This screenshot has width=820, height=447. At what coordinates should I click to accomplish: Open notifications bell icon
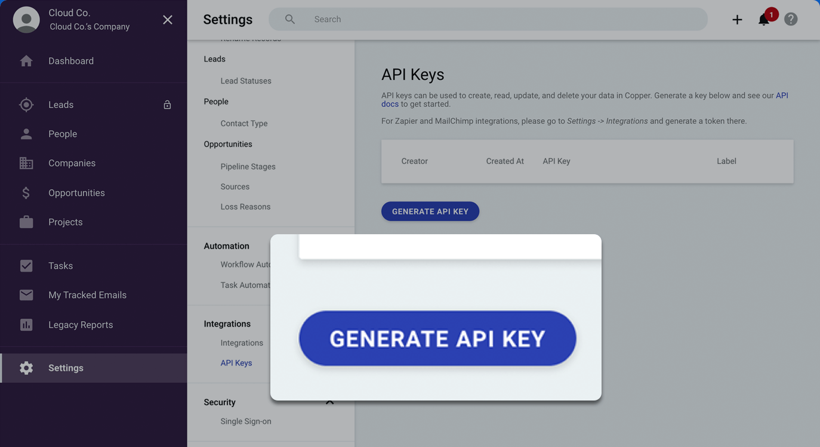(764, 20)
